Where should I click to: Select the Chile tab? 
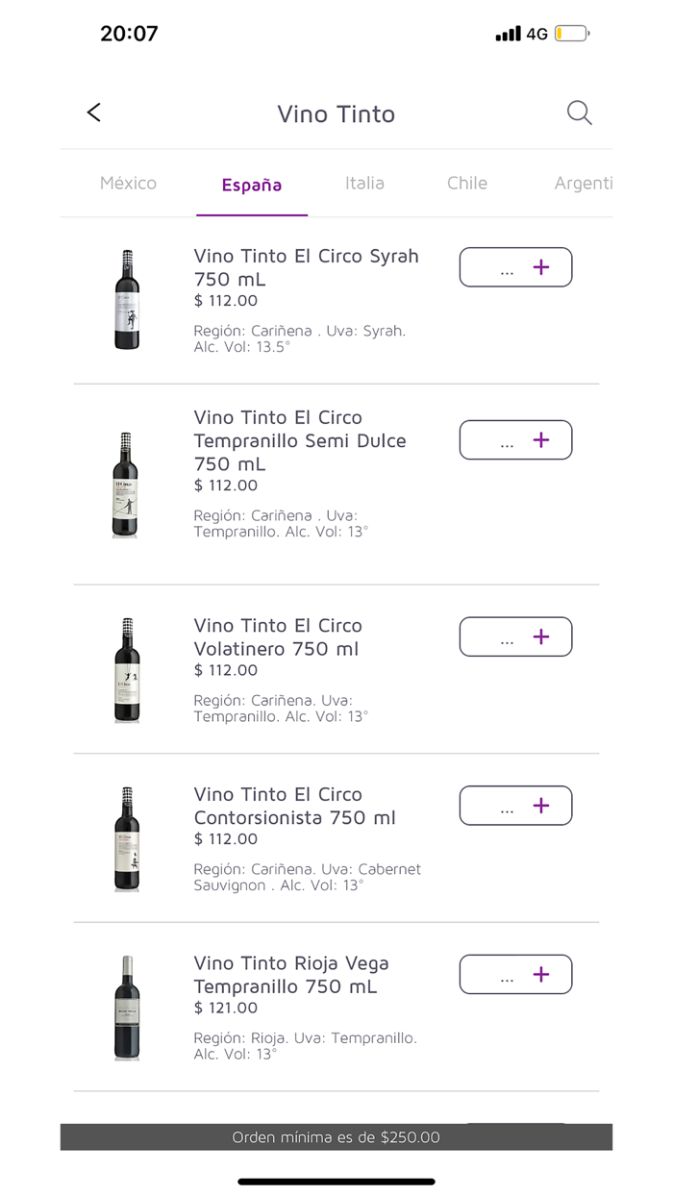pos(467,184)
